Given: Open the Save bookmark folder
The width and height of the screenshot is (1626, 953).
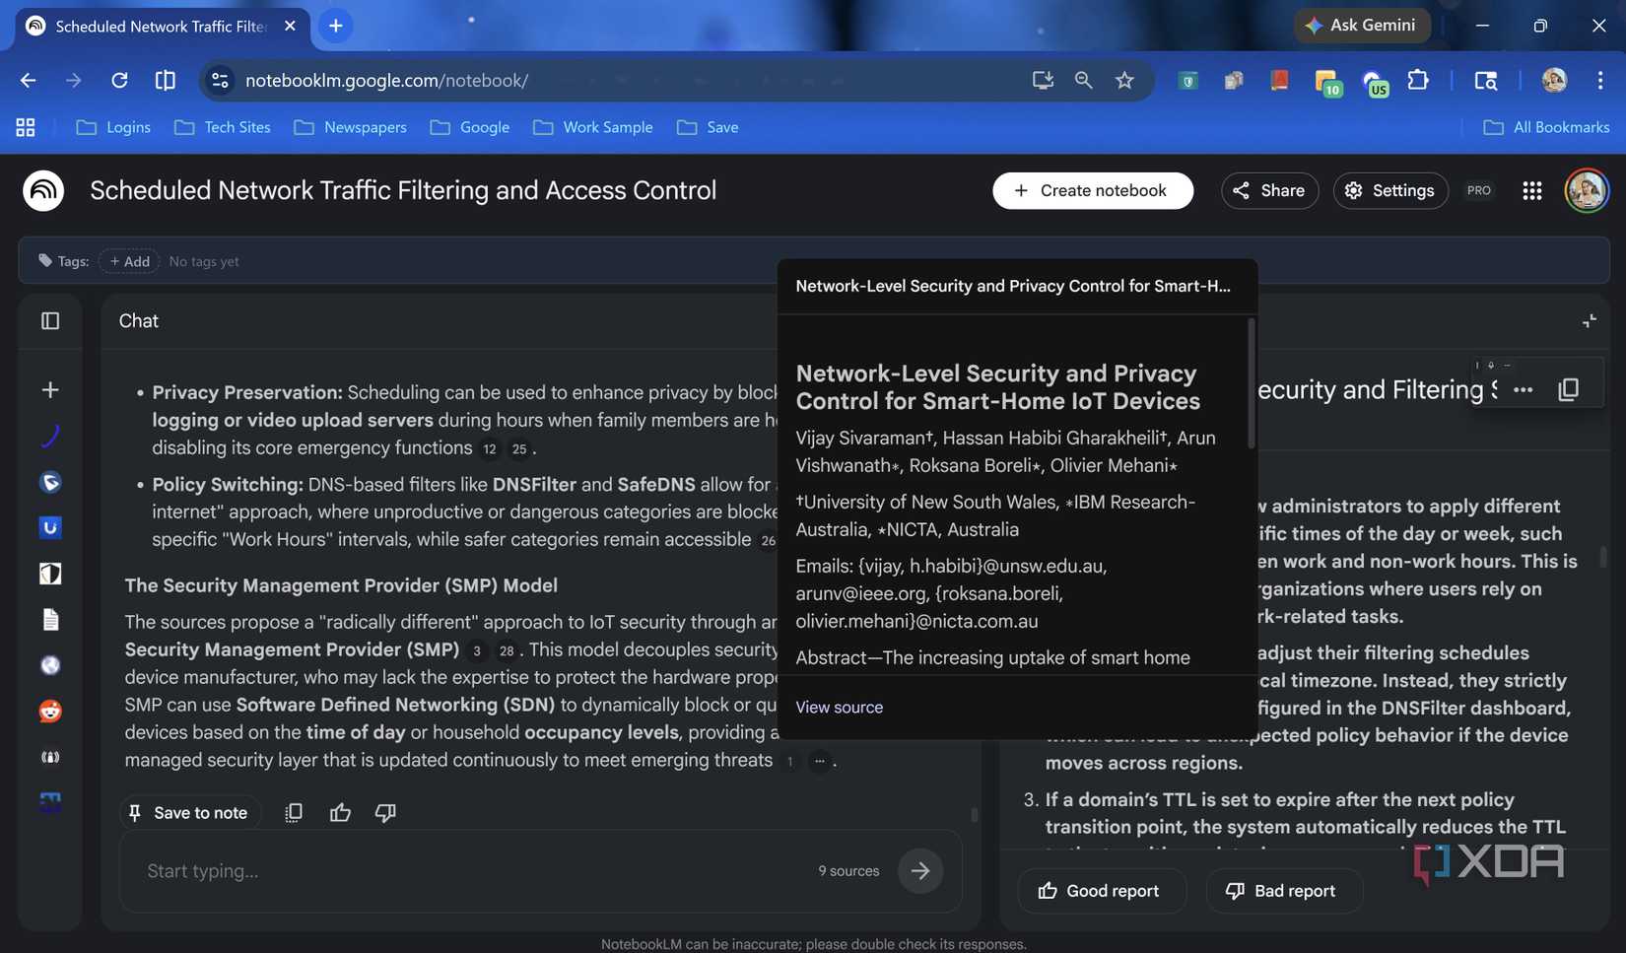Looking at the screenshot, I should pyautogui.click(x=708, y=127).
